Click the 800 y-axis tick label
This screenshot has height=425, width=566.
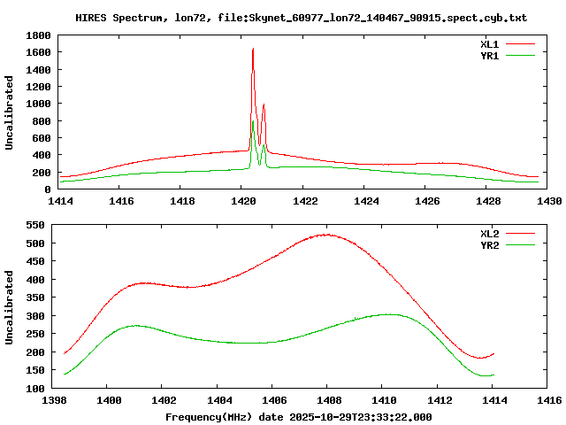[42, 121]
